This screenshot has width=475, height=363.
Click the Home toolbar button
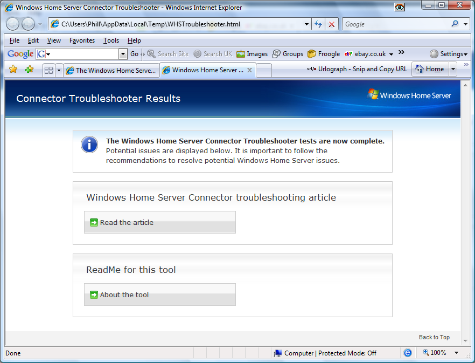coord(430,69)
